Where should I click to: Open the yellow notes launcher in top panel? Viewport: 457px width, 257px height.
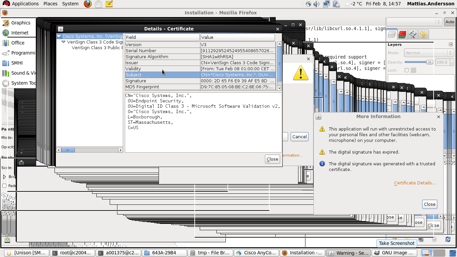109,4
